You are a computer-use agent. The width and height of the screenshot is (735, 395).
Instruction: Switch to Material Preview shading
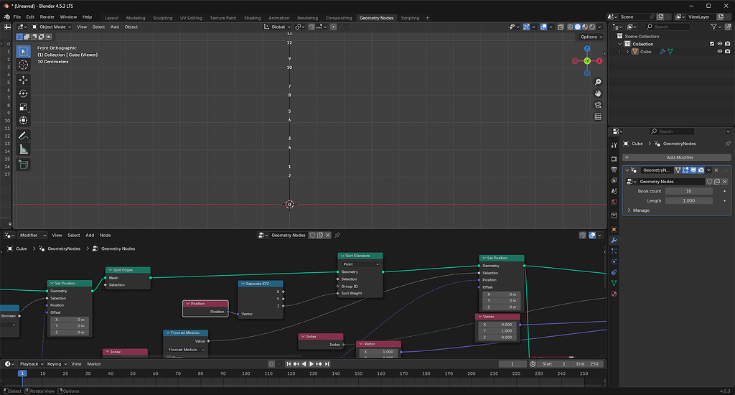[x=585, y=27]
